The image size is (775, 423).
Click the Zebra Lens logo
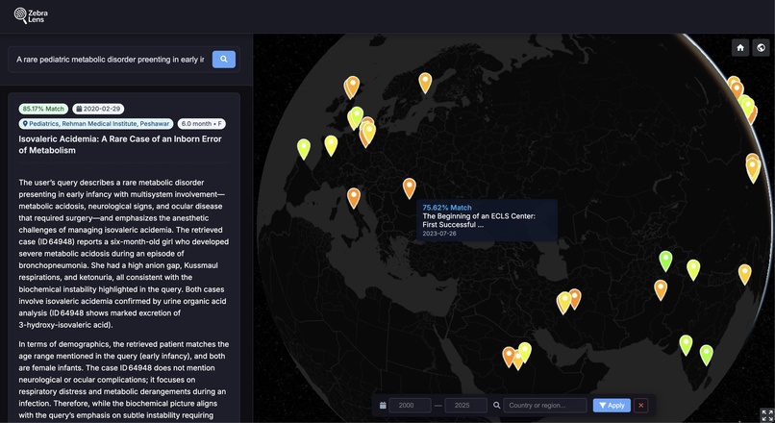click(31, 15)
